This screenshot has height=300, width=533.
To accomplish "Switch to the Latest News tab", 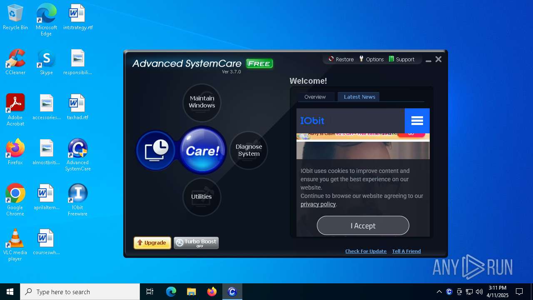I will (359, 97).
